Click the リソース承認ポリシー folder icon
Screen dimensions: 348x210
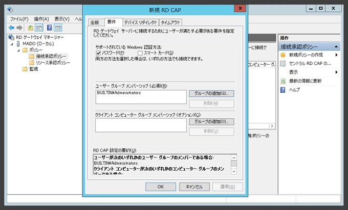coord(32,63)
